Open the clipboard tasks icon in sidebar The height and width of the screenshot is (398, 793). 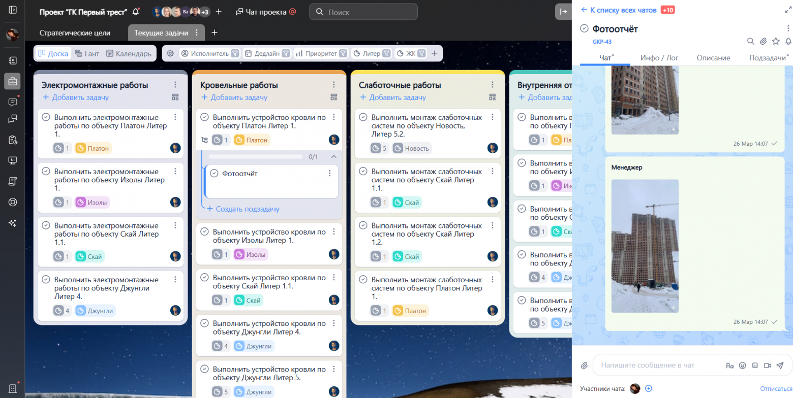tap(13, 140)
